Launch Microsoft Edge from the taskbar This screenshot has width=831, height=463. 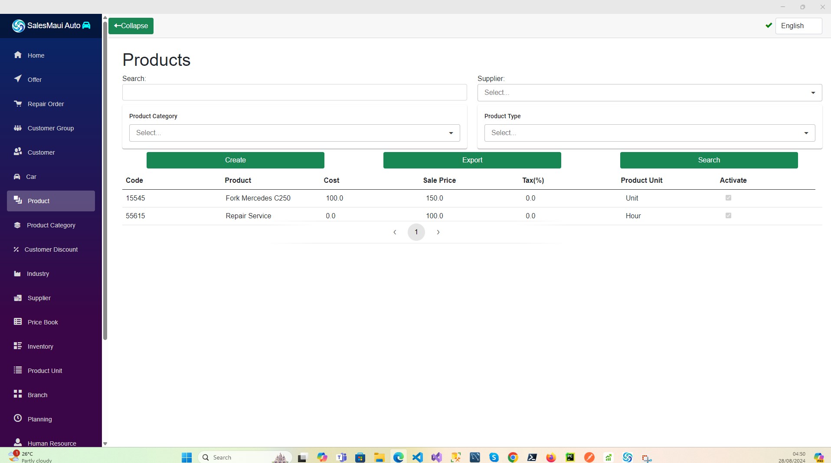(399, 457)
